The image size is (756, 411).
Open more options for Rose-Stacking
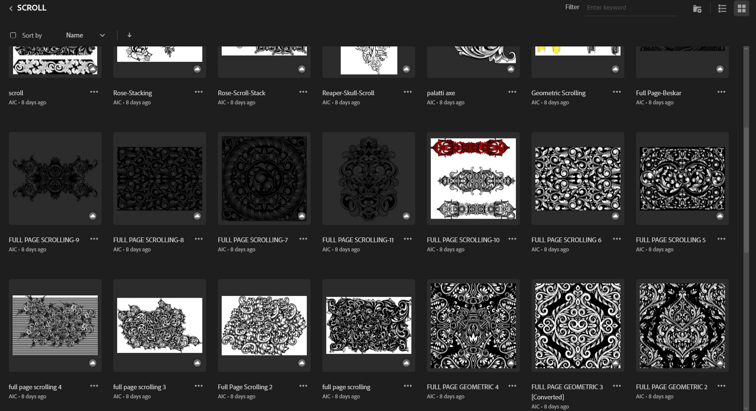[x=199, y=92]
